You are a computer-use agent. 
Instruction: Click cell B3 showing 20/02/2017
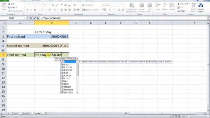click(52, 36)
